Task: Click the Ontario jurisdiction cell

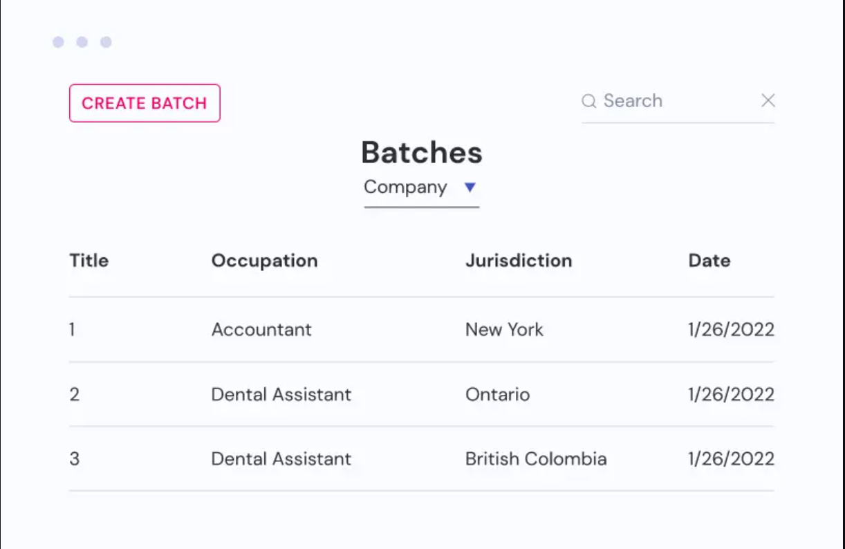Action: pos(497,394)
